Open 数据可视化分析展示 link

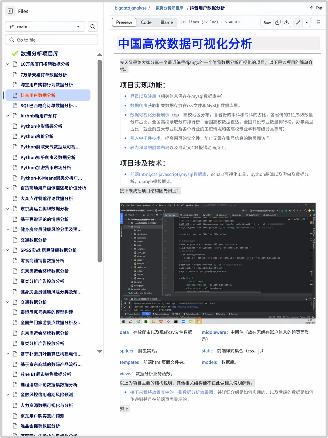pos(150,115)
